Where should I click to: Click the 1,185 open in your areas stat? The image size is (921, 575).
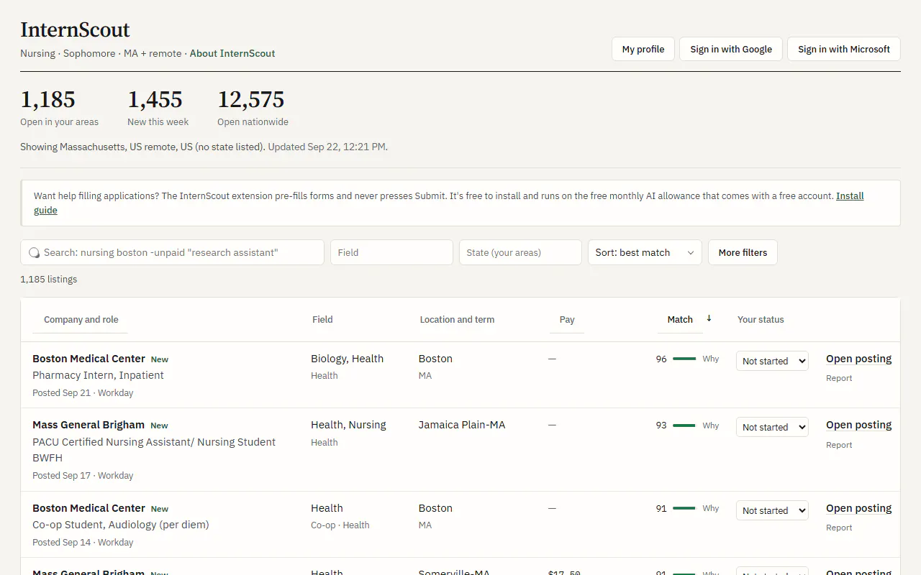click(x=59, y=107)
